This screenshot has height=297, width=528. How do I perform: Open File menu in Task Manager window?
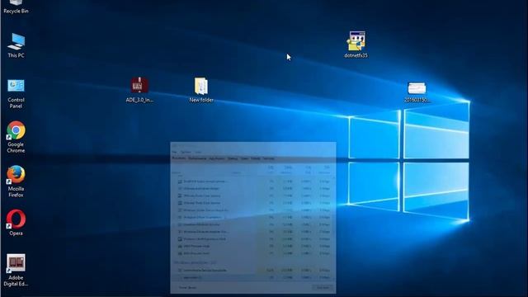pos(174,152)
